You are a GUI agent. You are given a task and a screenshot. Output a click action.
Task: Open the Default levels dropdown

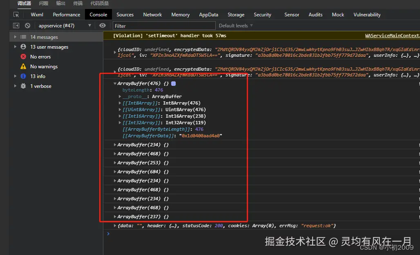click(236, 26)
